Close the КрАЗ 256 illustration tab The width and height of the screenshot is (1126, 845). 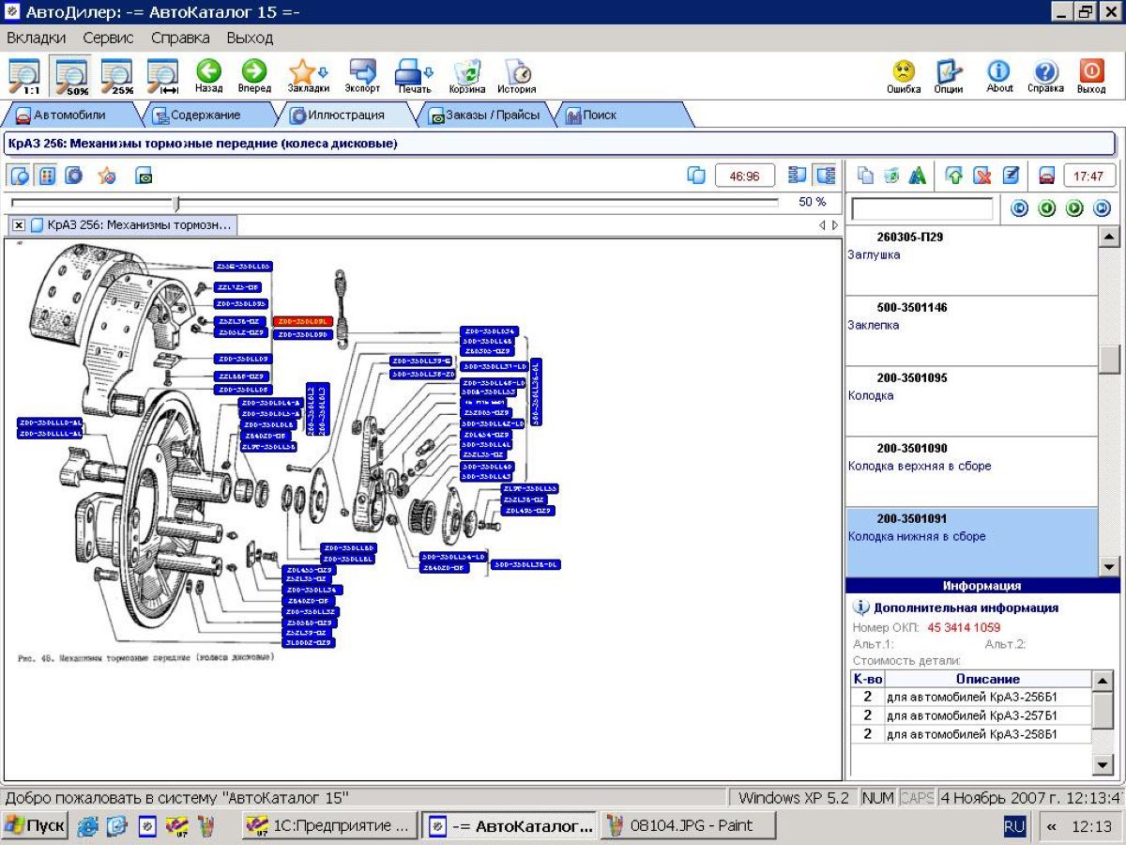[19, 225]
